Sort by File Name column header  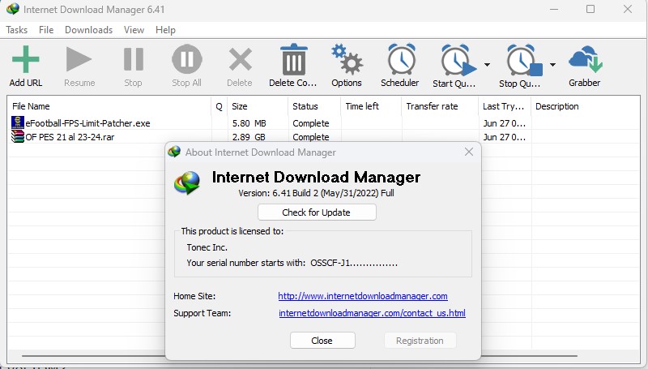110,106
